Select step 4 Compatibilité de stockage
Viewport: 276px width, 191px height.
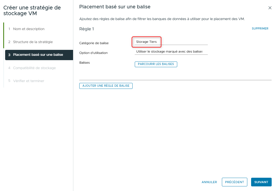(x=35, y=68)
